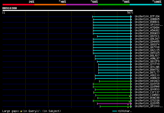Screen dimensions: 164x113
Task: Select the UniRef100_A9RNJ9 label
Action: click(x=147, y=78)
